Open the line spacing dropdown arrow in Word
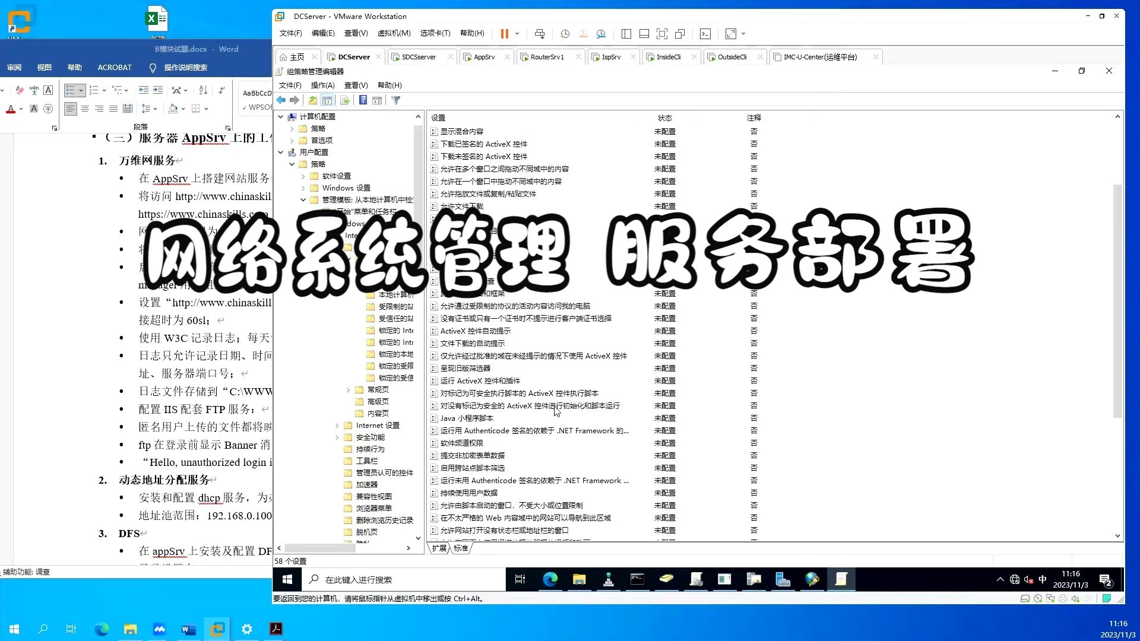 tap(155, 109)
